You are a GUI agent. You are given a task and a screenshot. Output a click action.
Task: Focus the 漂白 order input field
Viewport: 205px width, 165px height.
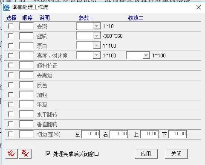pos(26,46)
